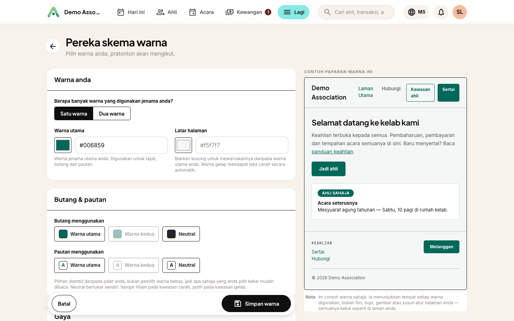Open the SL user avatar menu
The height and width of the screenshot is (321, 514).
coord(460,12)
